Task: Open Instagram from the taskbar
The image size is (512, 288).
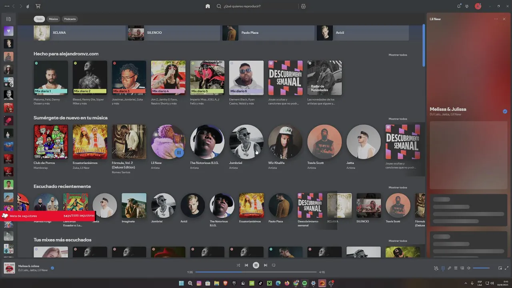Action: pos(199,283)
